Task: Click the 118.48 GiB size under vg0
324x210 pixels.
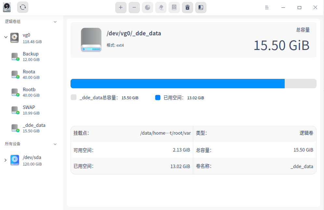Action: 32,42
